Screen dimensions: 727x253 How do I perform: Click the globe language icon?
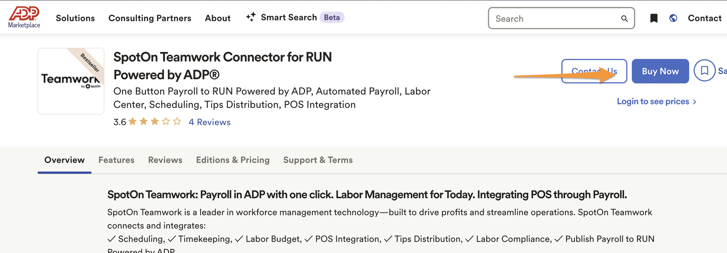pyautogui.click(x=673, y=18)
